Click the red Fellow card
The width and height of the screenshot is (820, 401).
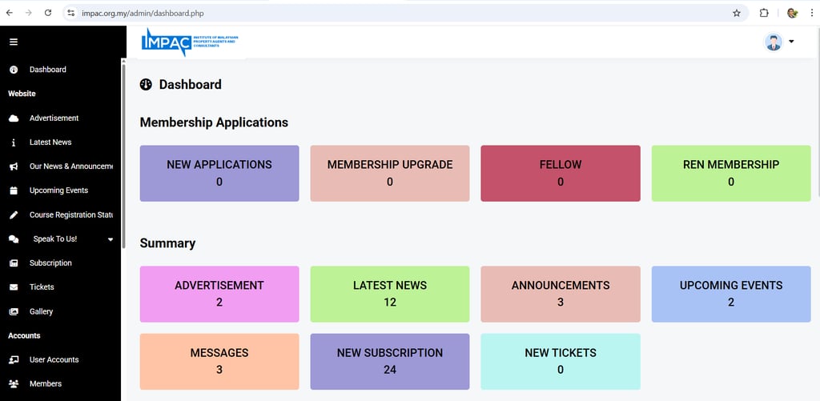click(x=561, y=173)
